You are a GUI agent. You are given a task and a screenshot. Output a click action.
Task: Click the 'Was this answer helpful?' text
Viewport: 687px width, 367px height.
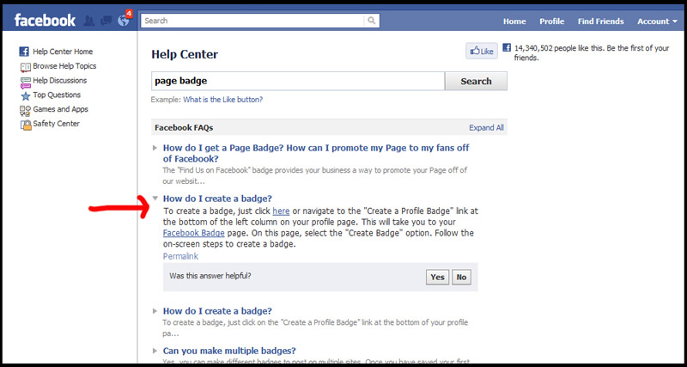[x=210, y=276]
